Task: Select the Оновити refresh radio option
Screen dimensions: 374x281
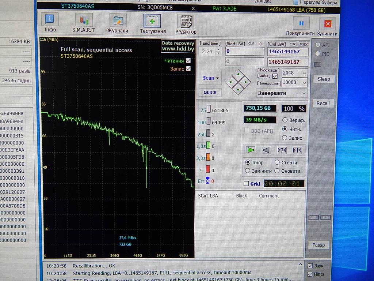Action: point(277,171)
